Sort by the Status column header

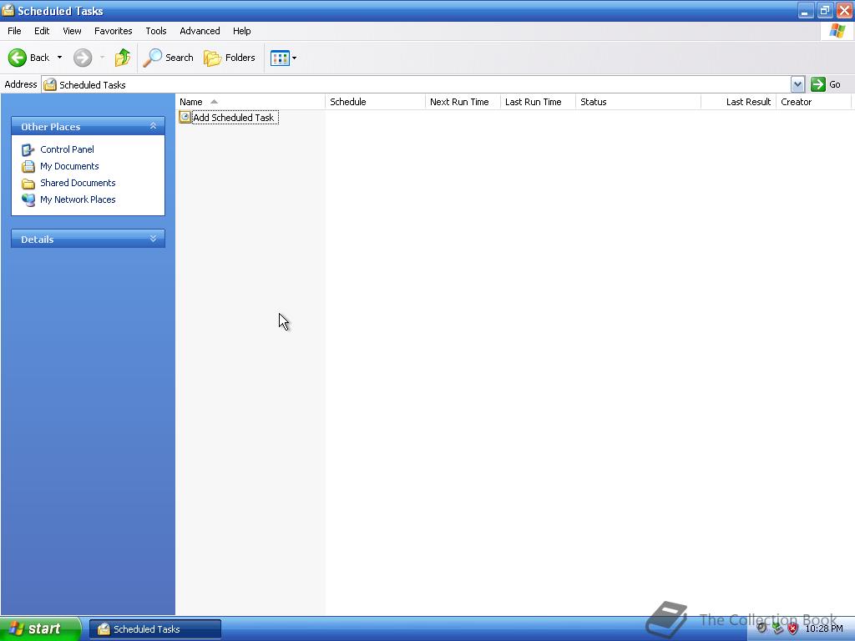pos(638,102)
